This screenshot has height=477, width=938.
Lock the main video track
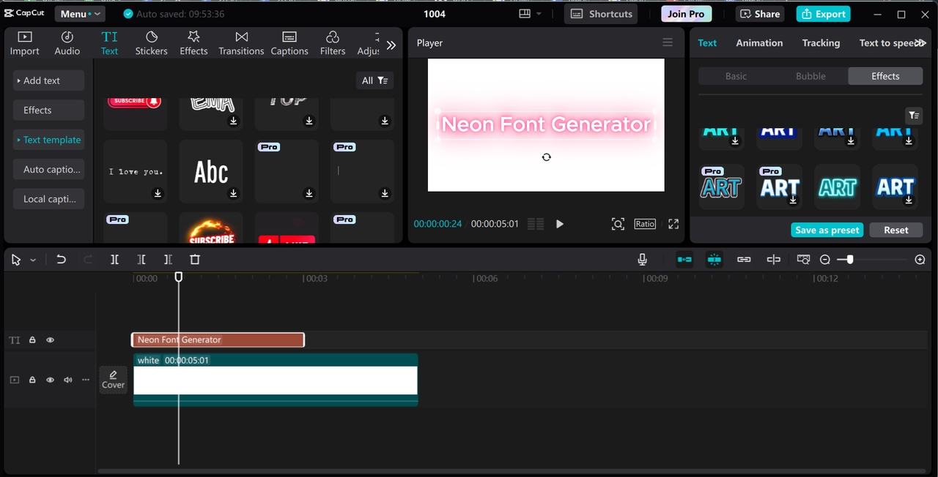coord(32,380)
